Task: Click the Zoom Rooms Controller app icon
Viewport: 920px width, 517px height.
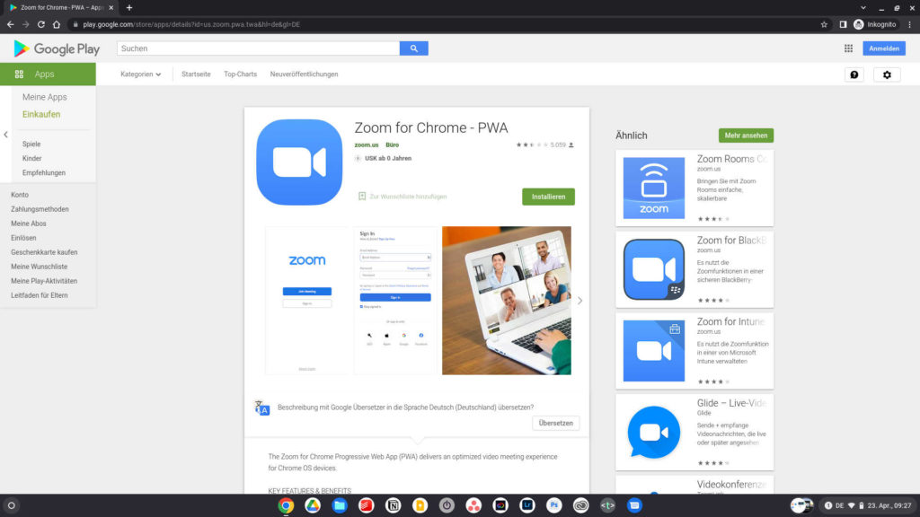Action: coord(653,188)
